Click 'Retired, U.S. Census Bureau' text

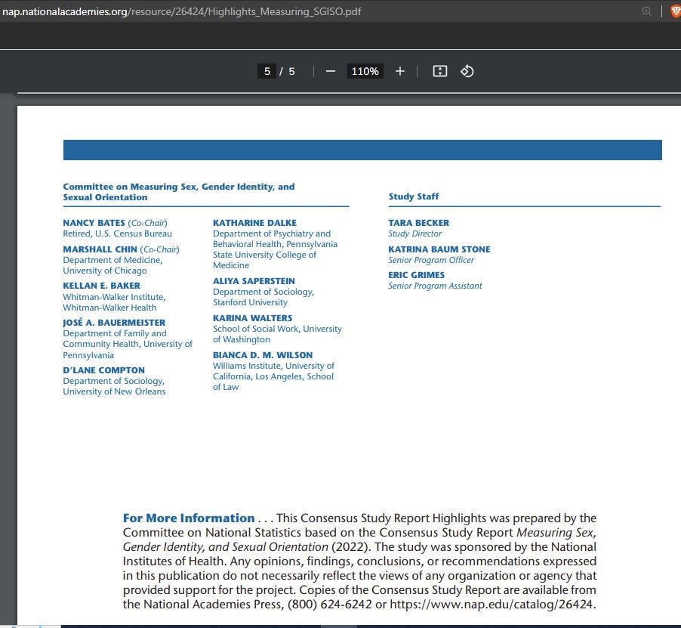tap(117, 234)
